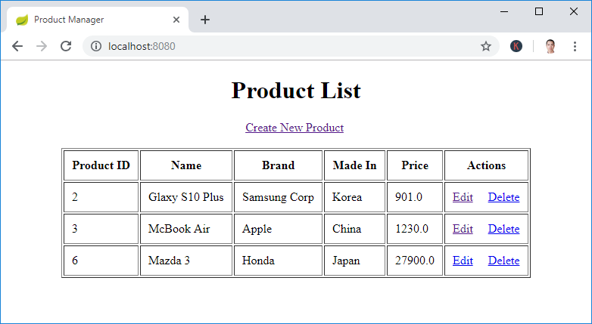Edit the McBook Air product
Image resolution: width=592 pixels, height=324 pixels.
pos(463,229)
